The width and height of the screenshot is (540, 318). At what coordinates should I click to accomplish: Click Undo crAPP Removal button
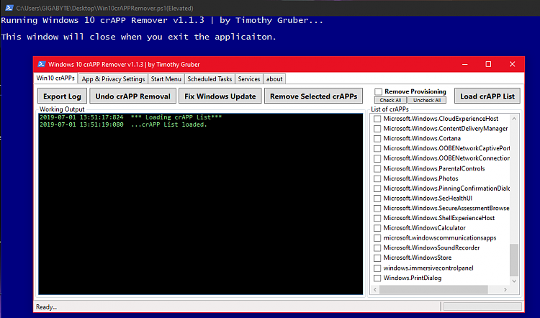(133, 96)
